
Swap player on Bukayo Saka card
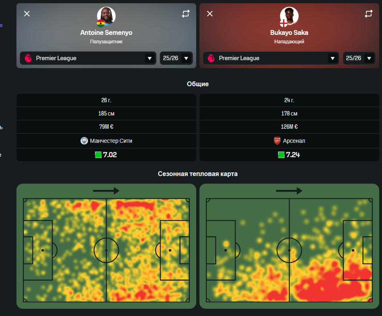click(369, 14)
